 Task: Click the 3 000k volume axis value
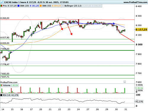[139, 85]
